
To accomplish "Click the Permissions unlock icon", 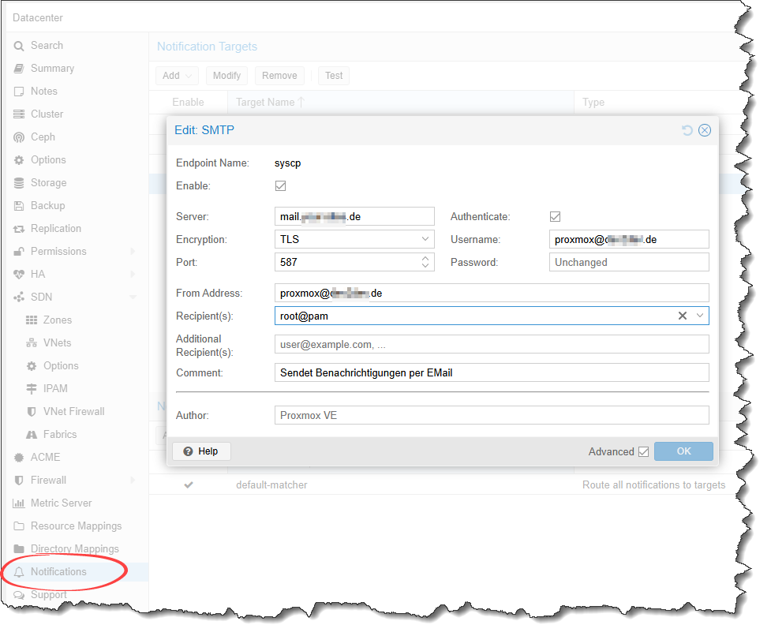I will pos(19,251).
